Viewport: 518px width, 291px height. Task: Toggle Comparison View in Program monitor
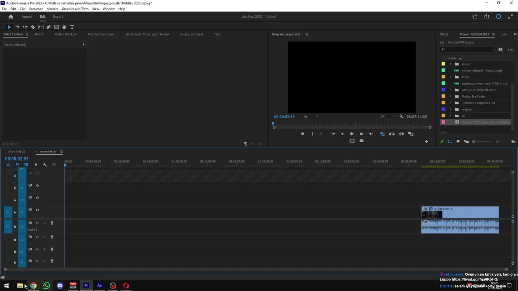pyautogui.click(x=411, y=134)
